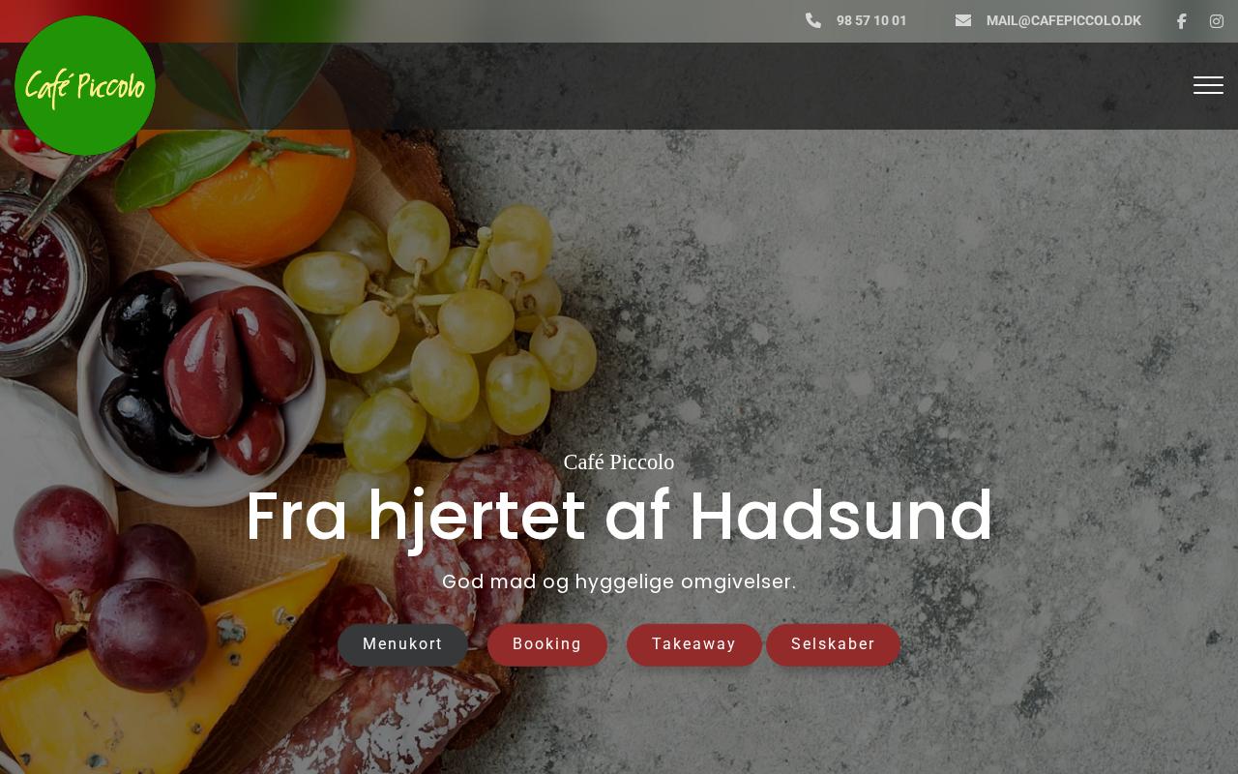The height and width of the screenshot is (774, 1238).
Task: Click the 'God mad og hyggelige omgivelser' tagline
Action: (x=619, y=581)
